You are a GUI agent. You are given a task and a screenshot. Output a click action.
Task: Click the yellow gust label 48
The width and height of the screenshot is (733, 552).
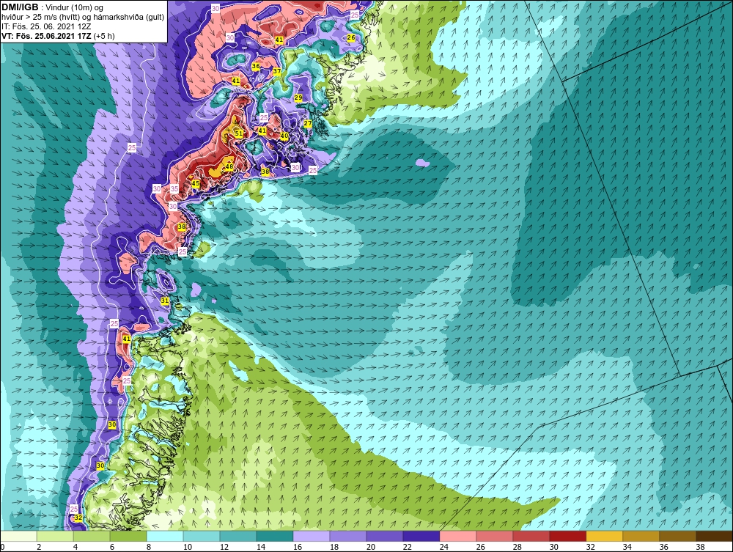click(229, 166)
